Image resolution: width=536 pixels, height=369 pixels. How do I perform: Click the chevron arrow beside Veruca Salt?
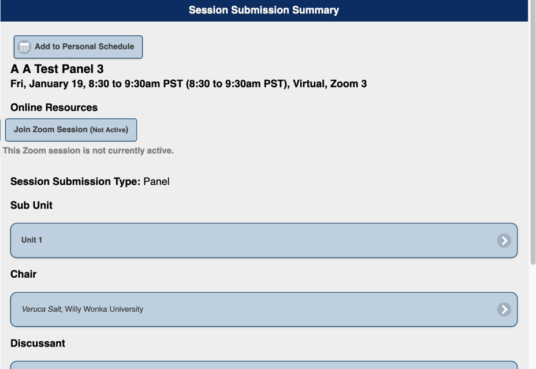(x=504, y=310)
